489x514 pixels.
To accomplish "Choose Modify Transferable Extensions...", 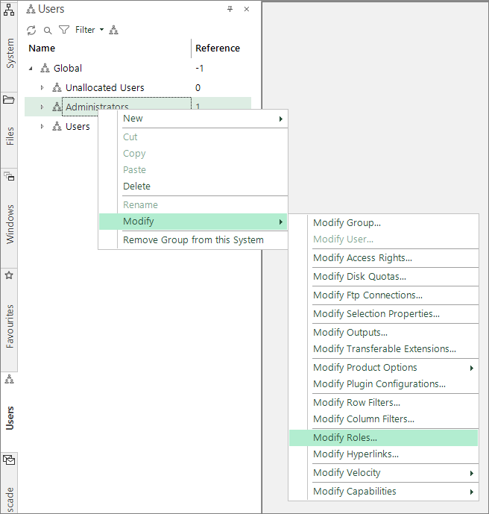I will (x=384, y=349).
